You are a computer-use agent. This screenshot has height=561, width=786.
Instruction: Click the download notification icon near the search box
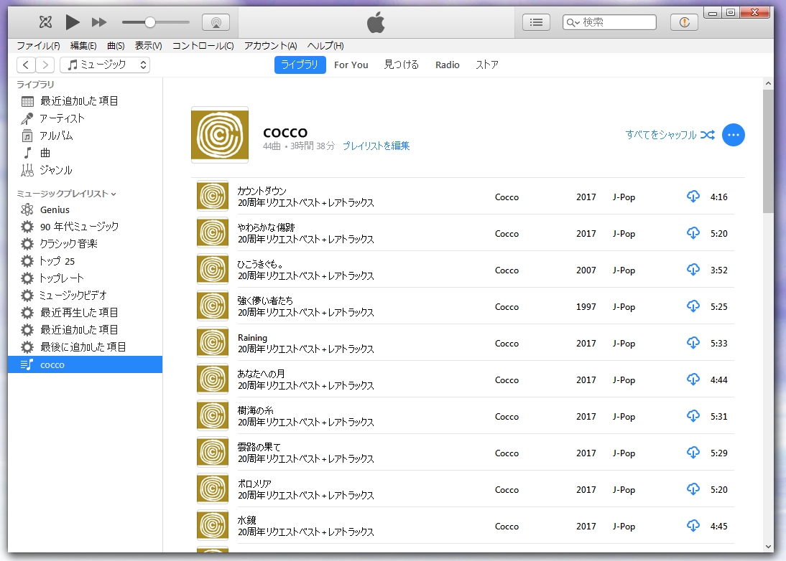pos(683,22)
